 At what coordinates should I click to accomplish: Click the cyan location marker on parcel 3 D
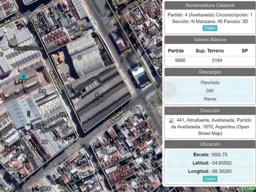point(23,77)
